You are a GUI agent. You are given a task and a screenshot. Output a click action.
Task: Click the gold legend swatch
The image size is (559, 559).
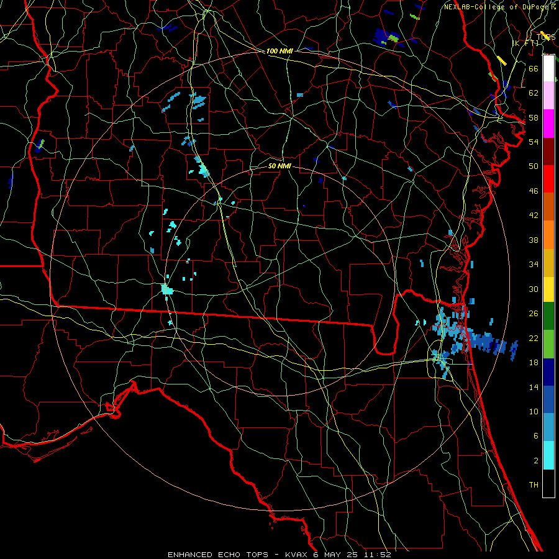548,262
